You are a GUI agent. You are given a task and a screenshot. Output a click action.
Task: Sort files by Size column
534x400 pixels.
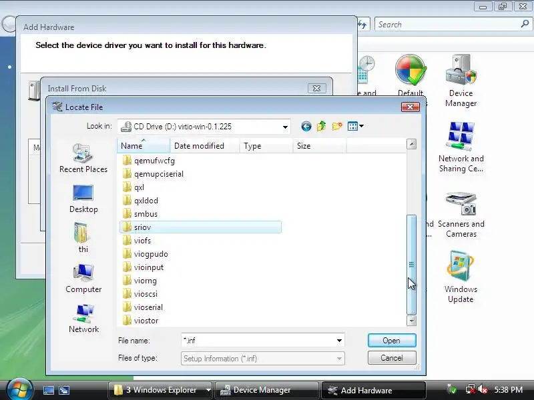pos(320,146)
